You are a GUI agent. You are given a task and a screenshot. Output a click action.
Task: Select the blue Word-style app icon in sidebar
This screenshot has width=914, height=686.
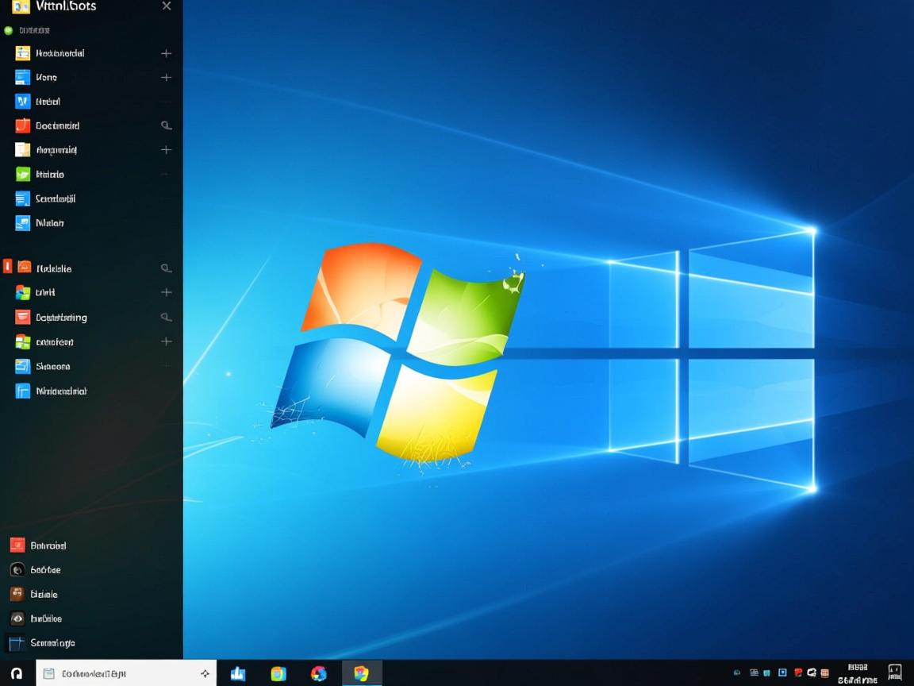pyautogui.click(x=21, y=101)
